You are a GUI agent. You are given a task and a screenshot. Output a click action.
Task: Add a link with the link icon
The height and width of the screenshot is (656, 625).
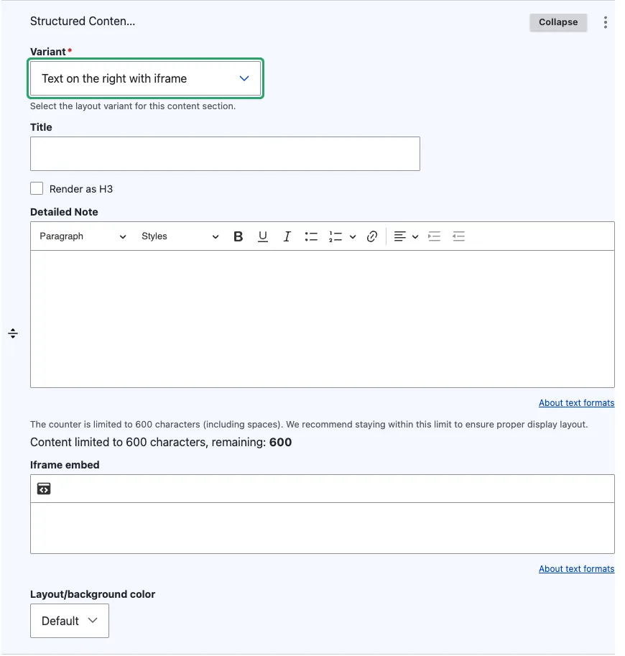pos(372,236)
